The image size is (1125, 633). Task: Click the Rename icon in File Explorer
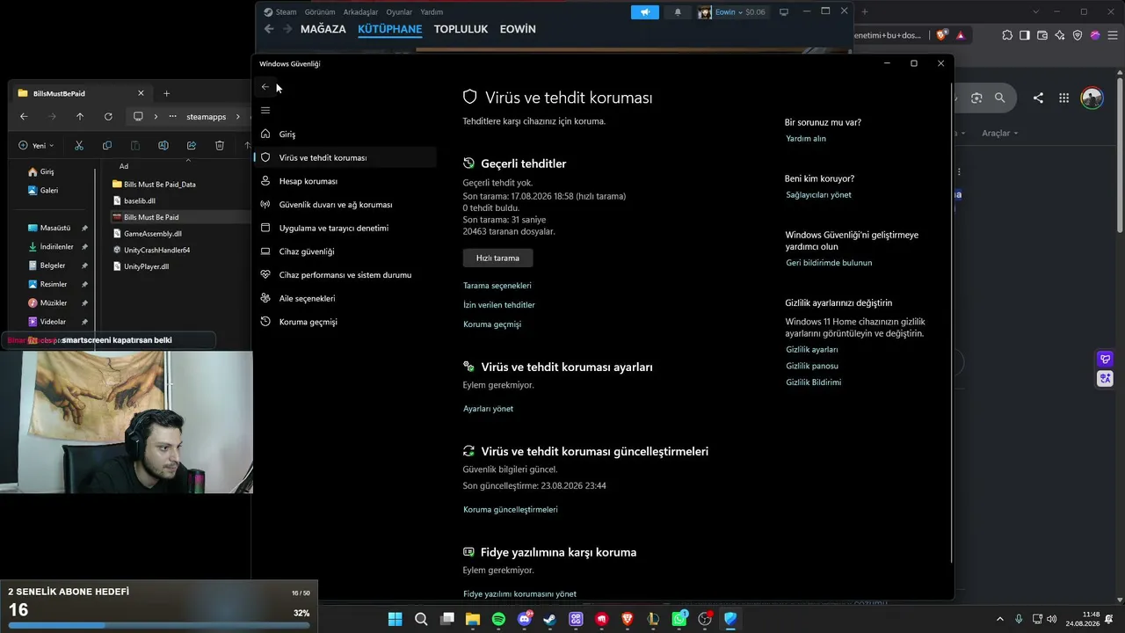coord(163,145)
